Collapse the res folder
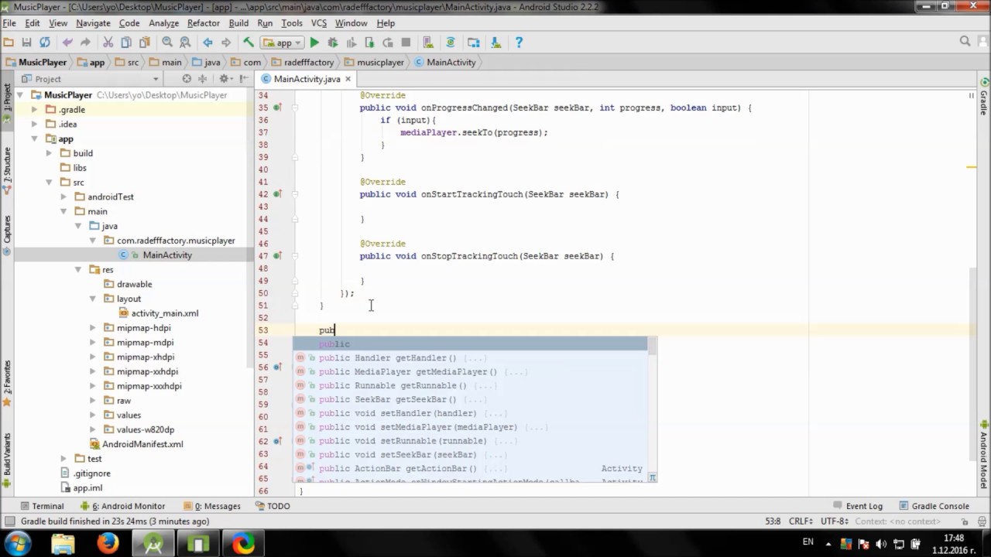 pos(78,269)
